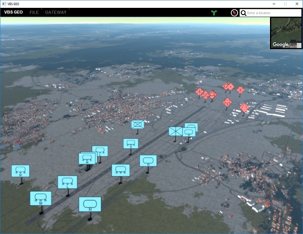This screenshot has height=234, width=303.
Task: Open the FILE menu
Action: pyautogui.click(x=34, y=13)
